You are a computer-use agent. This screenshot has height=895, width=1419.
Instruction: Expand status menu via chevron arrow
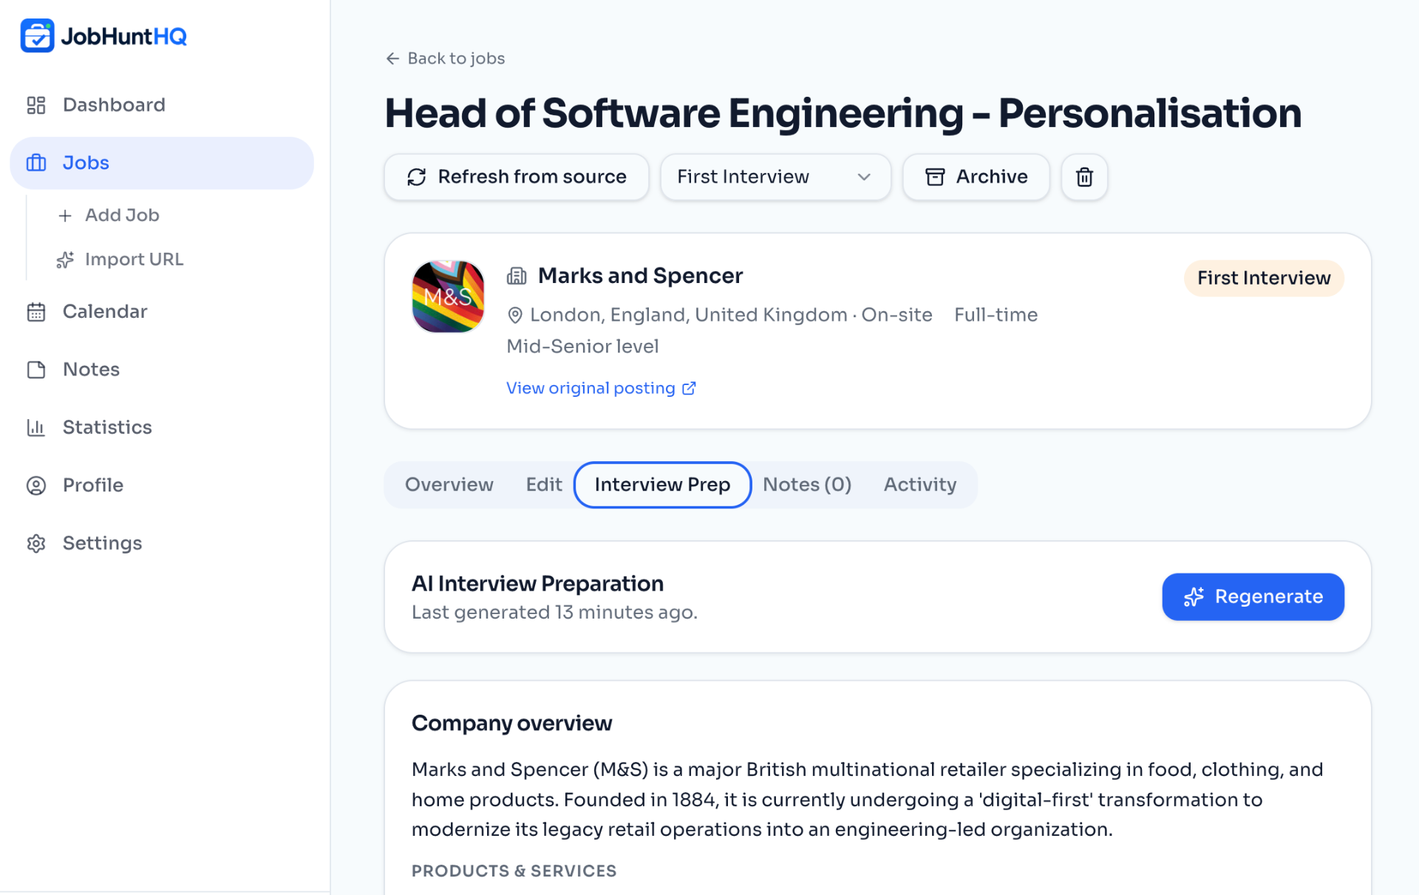[864, 177]
